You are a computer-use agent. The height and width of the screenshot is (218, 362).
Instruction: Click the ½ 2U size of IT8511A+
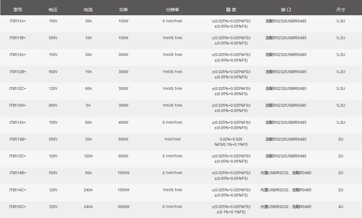click(341, 21)
